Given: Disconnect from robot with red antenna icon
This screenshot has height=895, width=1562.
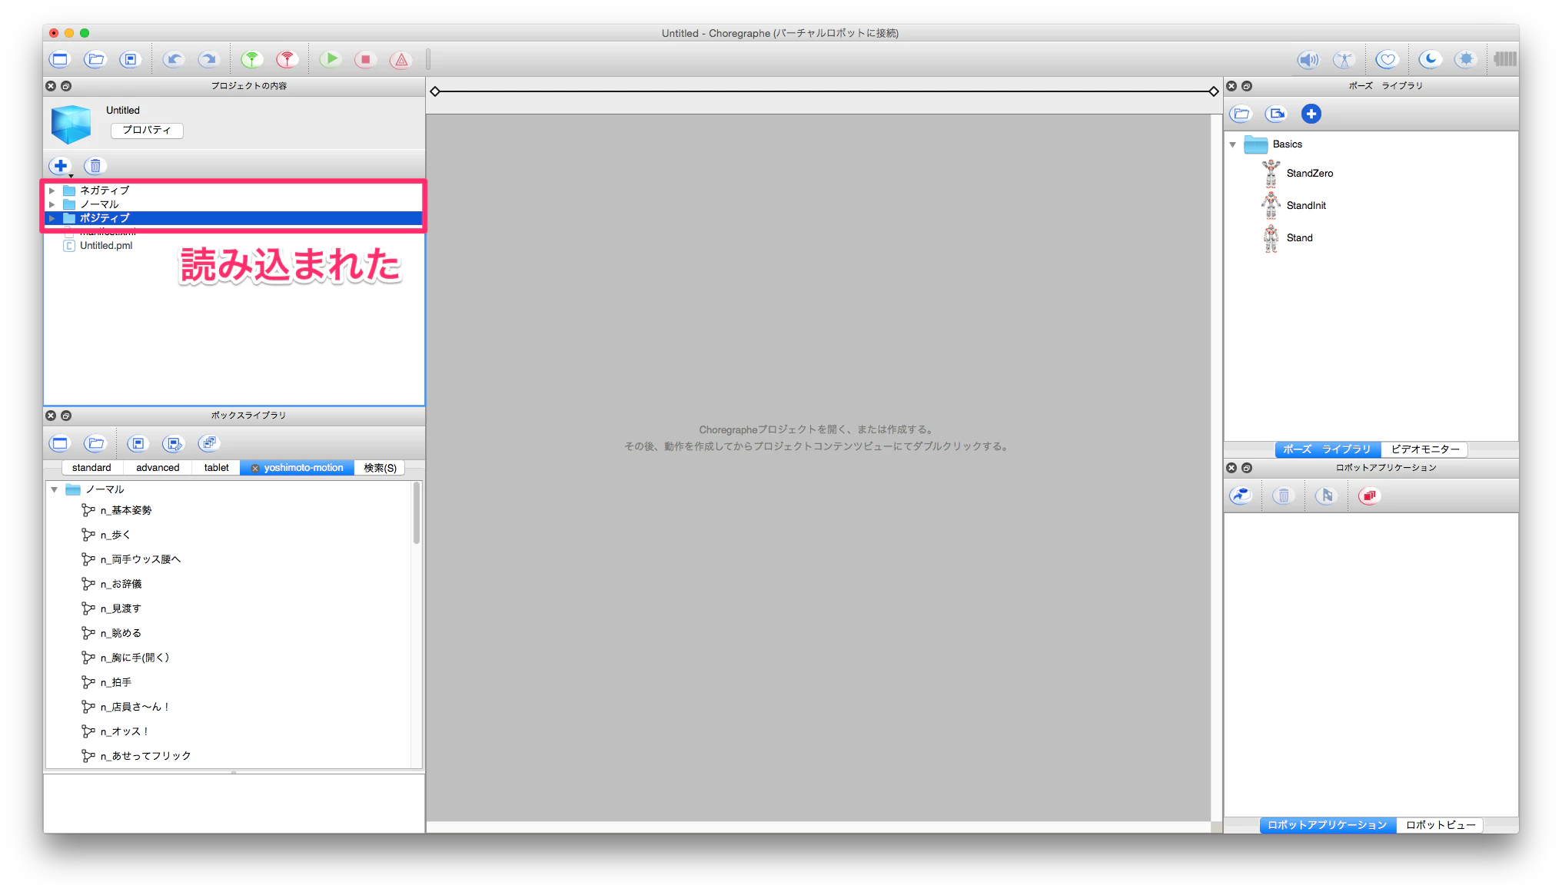Looking at the screenshot, I should 287,59.
